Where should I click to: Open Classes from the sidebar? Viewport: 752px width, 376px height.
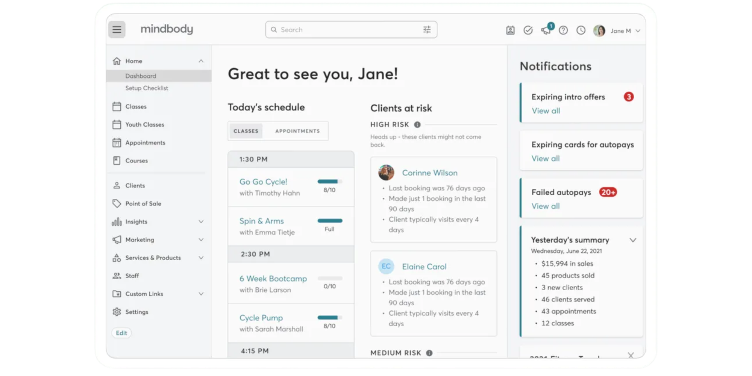click(x=135, y=106)
